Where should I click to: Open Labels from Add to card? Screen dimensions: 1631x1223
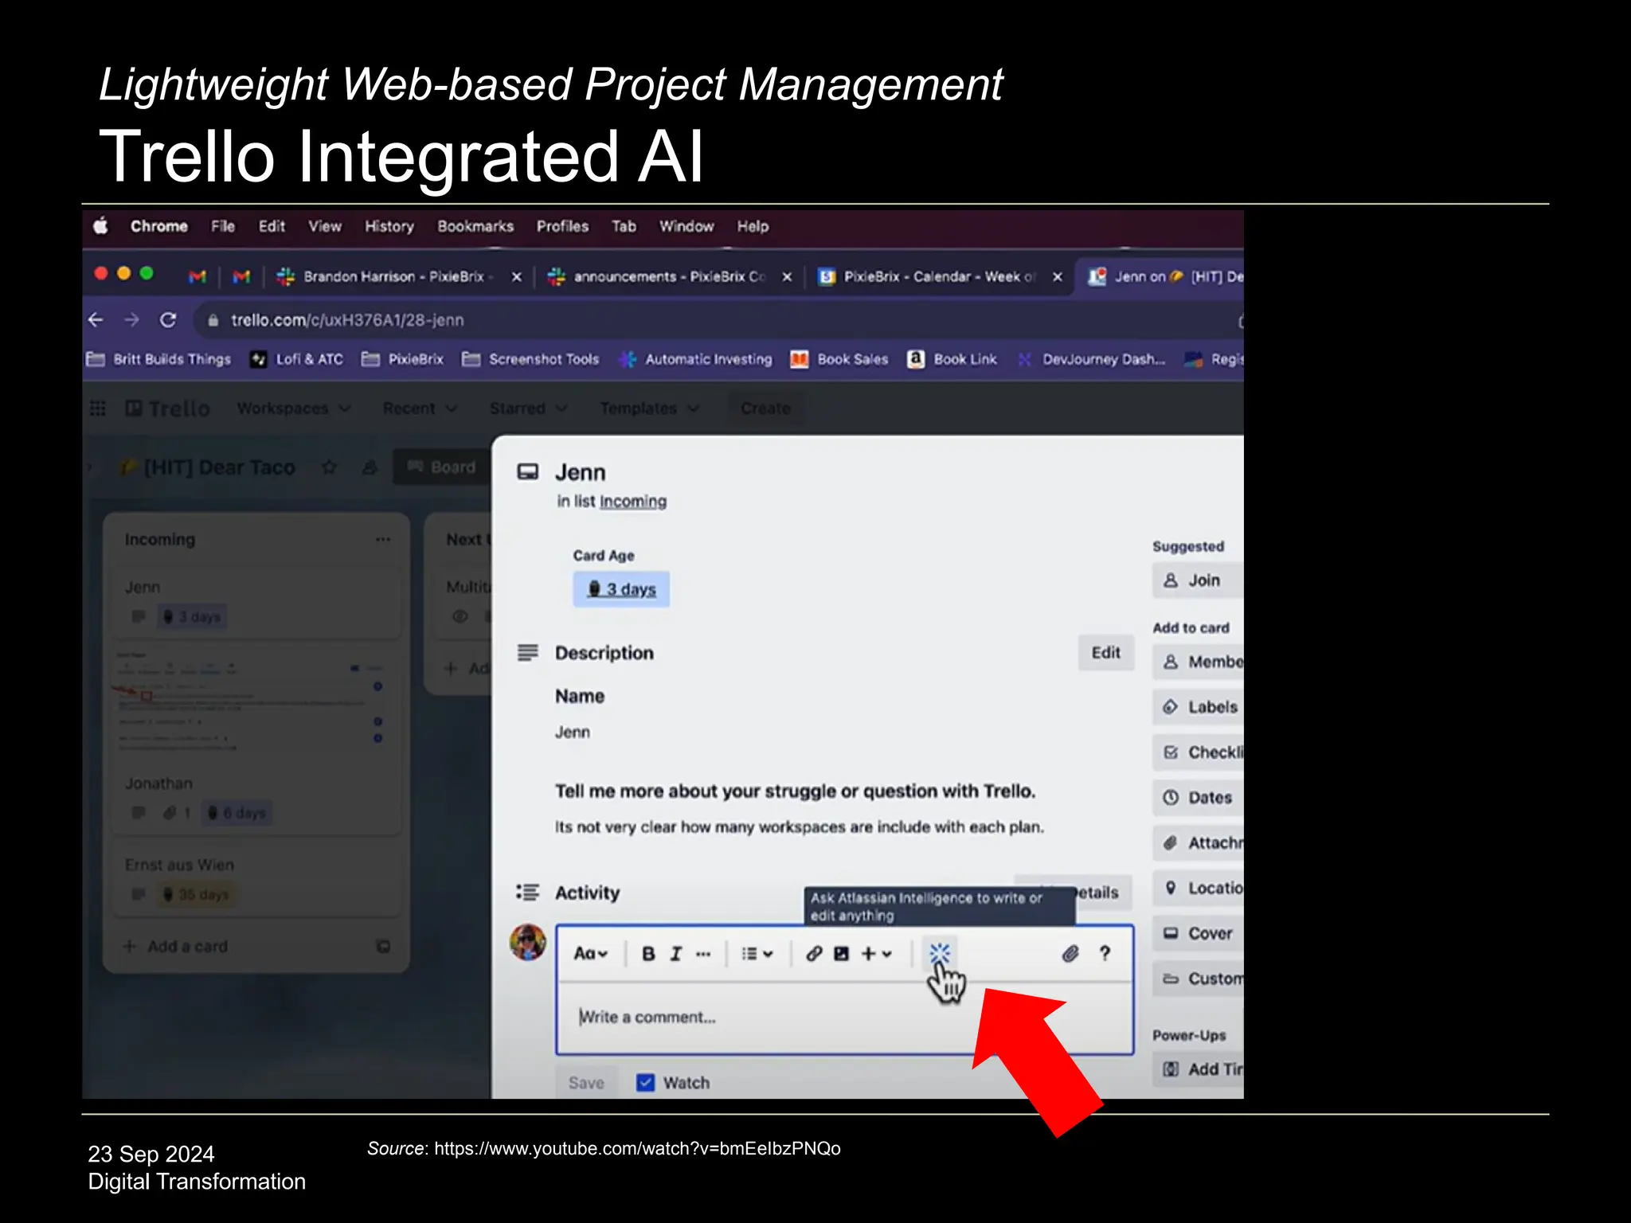pyautogui.click(x=1197, y=707)
